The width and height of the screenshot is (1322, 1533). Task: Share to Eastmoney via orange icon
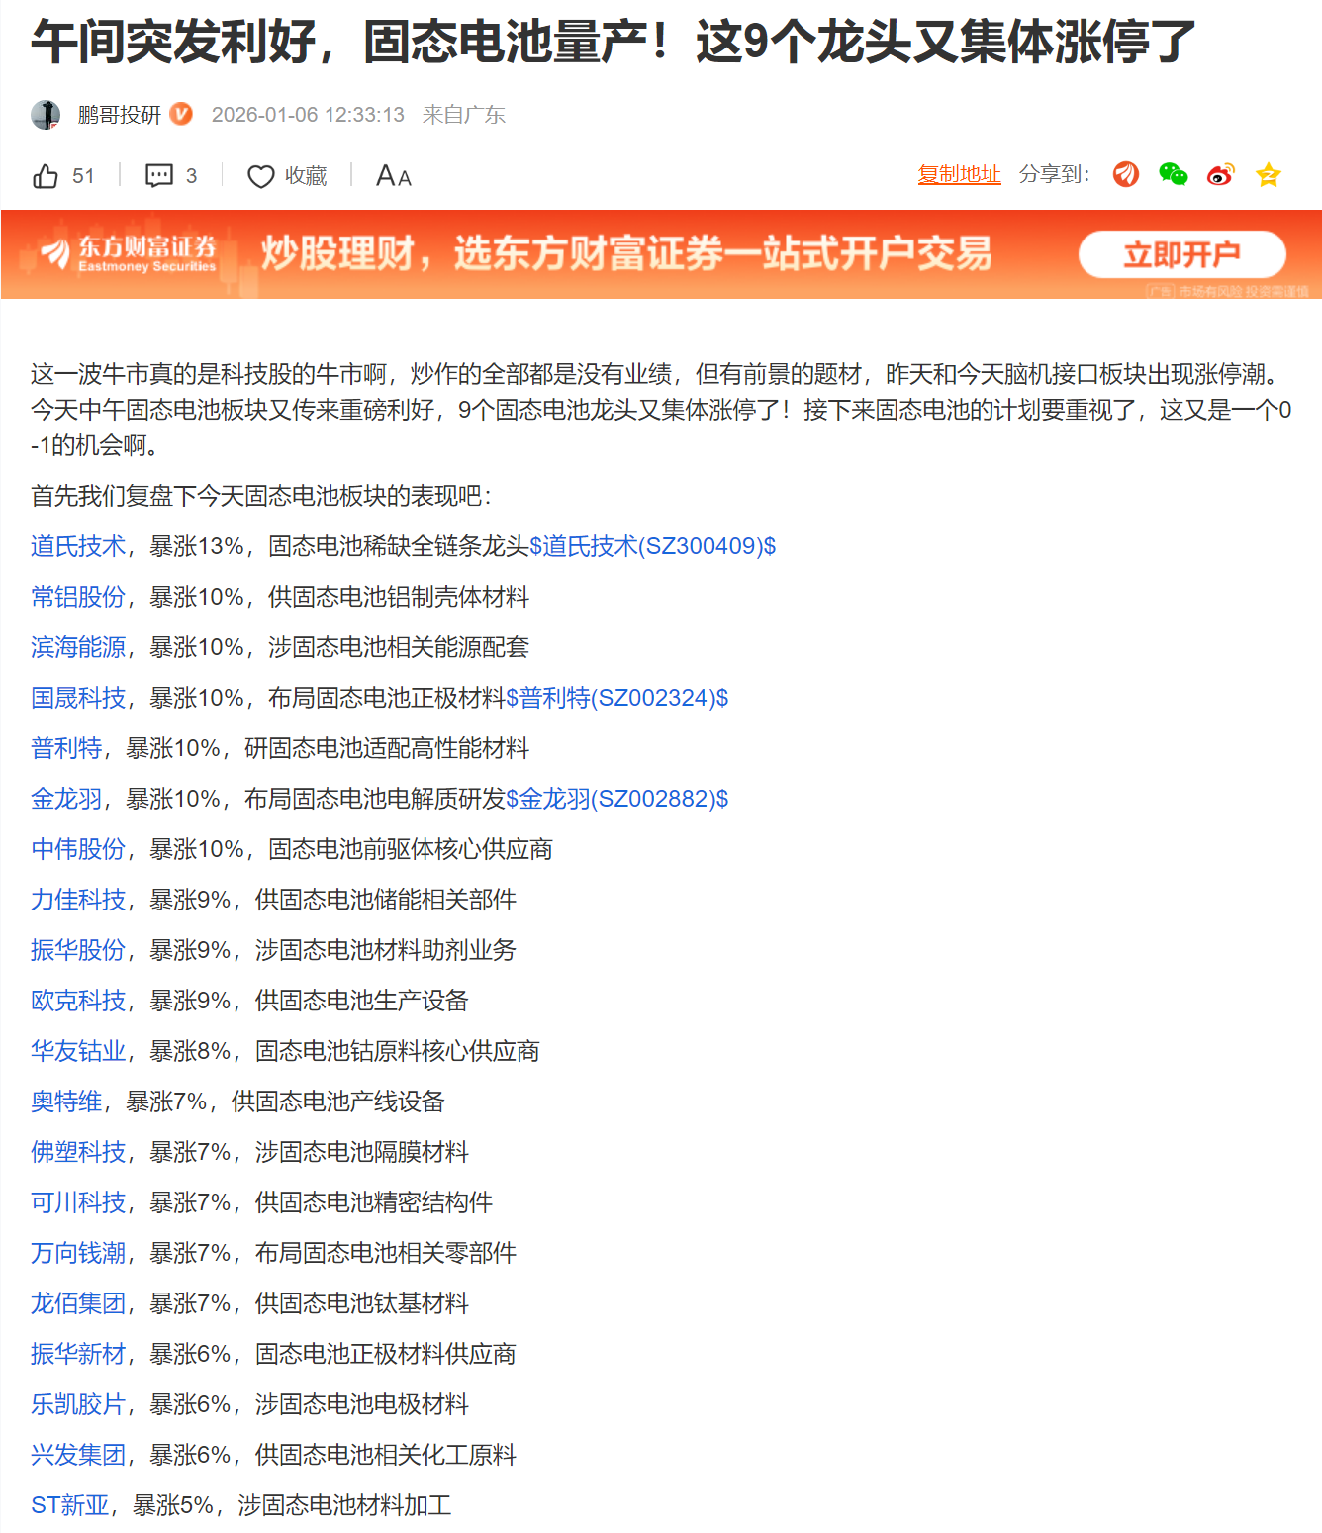click(1125, 175)
